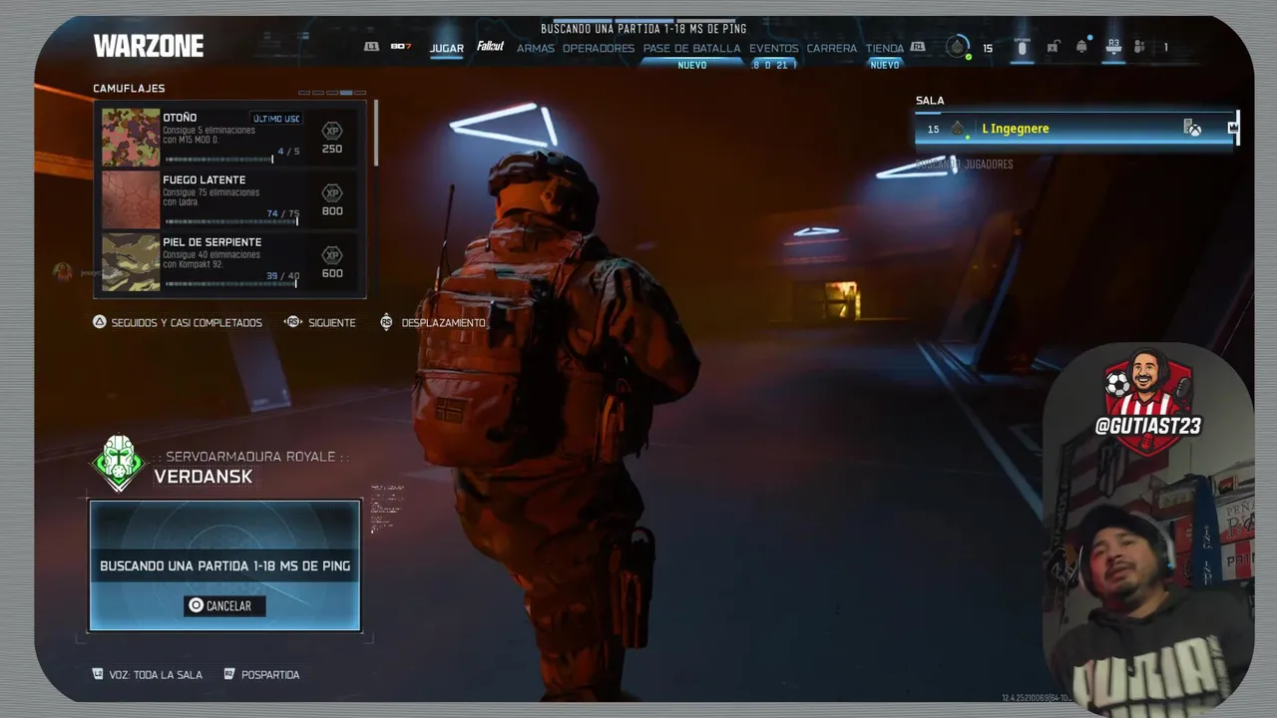Open the Eventos tab

(774, 48)
